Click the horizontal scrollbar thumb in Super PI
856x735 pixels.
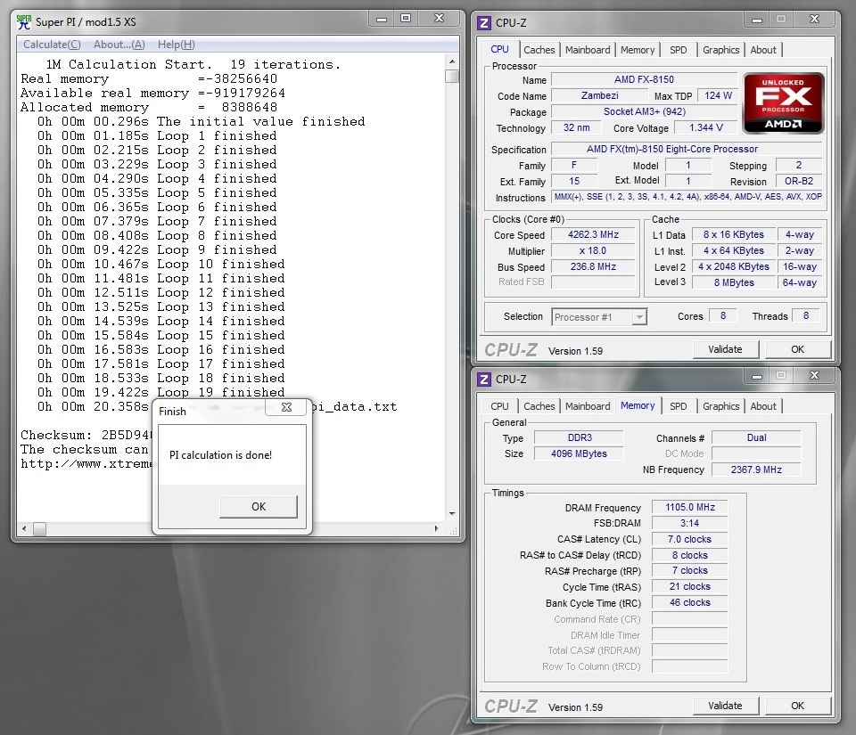pyautogui.click(x=39, y=528)
